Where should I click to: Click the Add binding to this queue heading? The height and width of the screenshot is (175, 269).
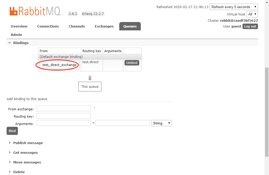tap(27, 99)
